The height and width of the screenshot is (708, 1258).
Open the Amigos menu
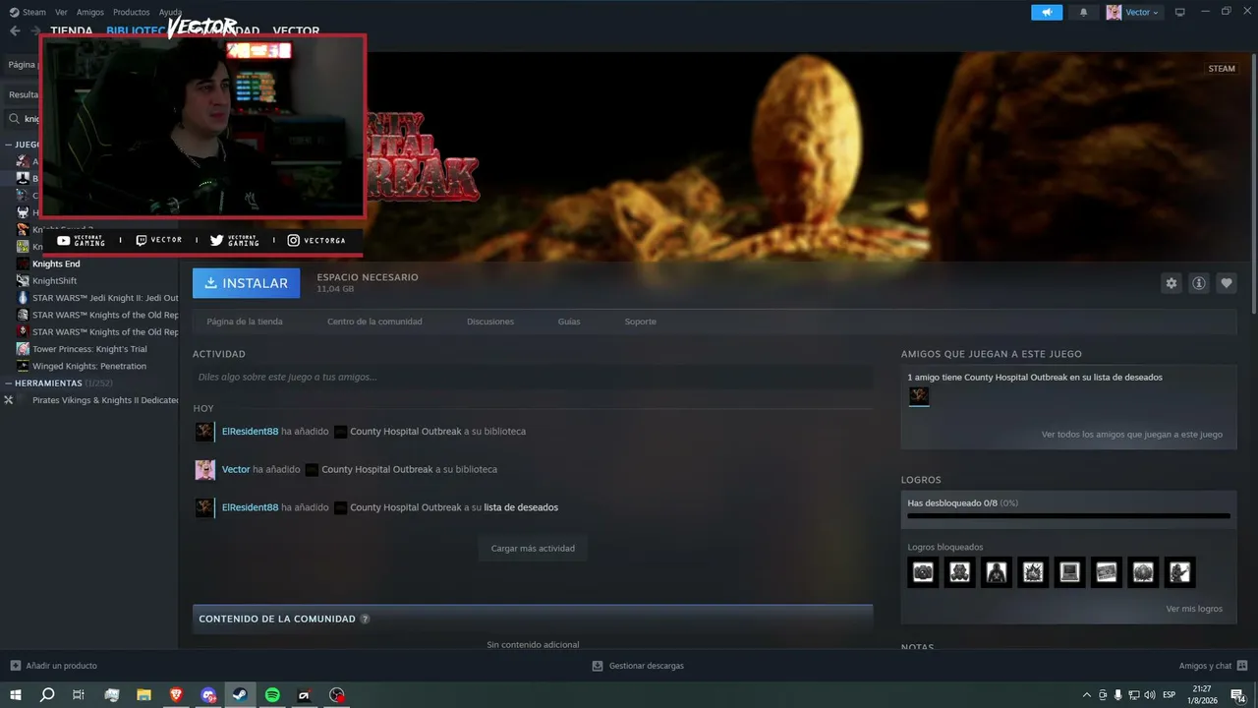(x=90, y=12)
